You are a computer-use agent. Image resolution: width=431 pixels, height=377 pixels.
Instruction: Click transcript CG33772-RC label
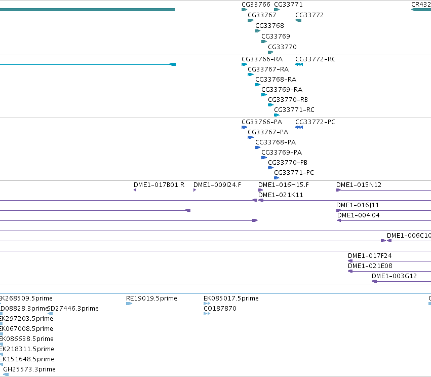pos(316,59)
